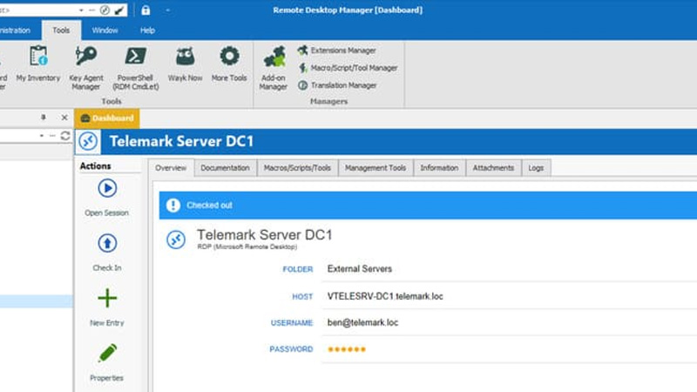Open More Tools gear
This screenshot has height=392, width=697.
tap(229, 64)
